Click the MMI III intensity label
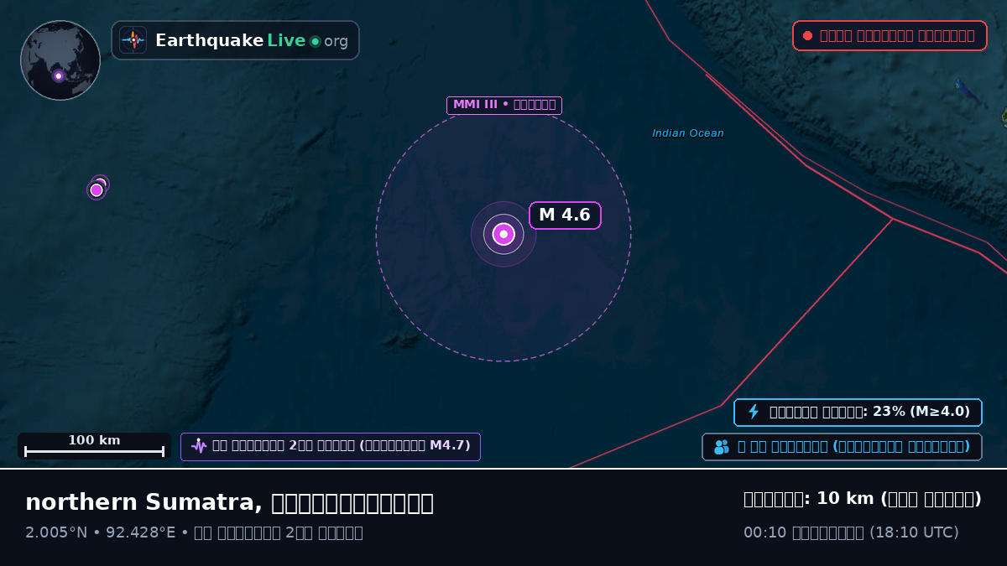This screenshot has width=1007, height=566. tap(503, 105)
